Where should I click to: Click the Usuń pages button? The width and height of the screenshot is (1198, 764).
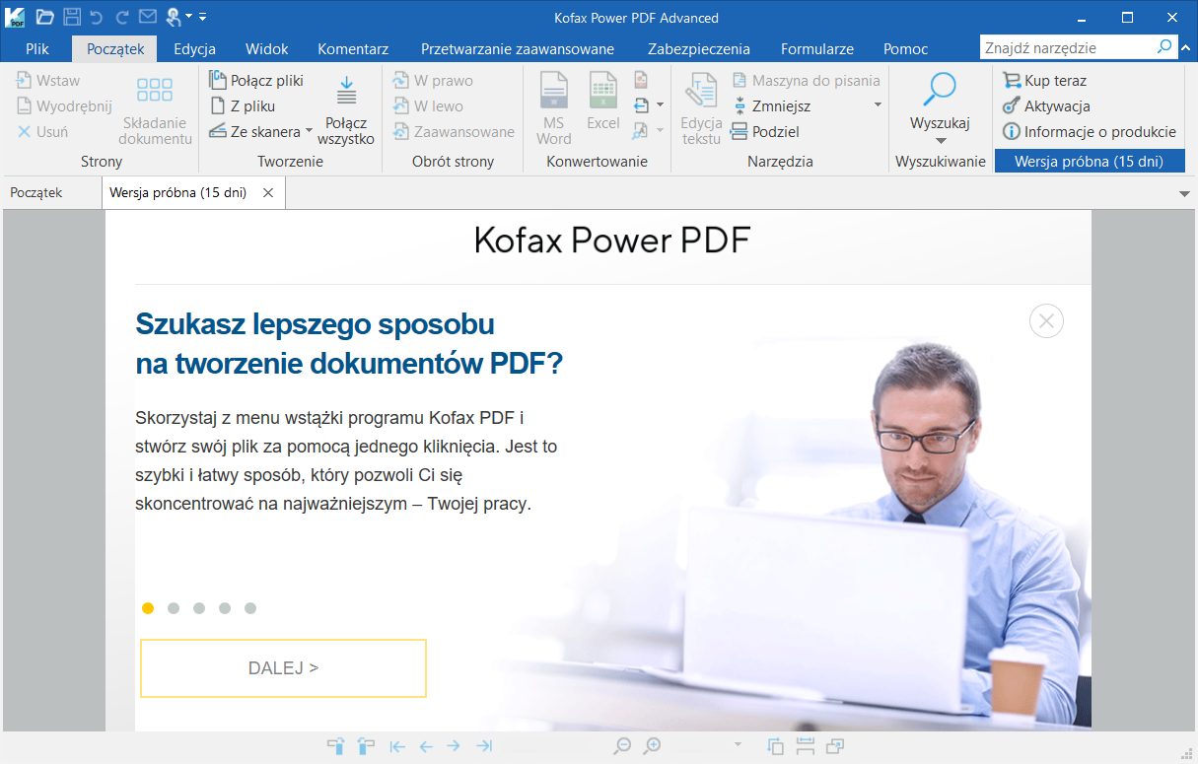[42, 132]
